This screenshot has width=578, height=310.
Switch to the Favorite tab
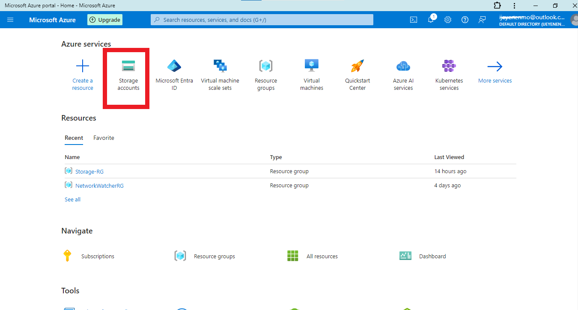[104, 138]
